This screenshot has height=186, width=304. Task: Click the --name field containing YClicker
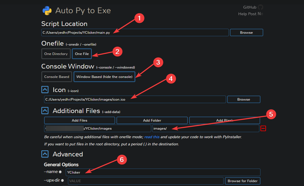163,172
